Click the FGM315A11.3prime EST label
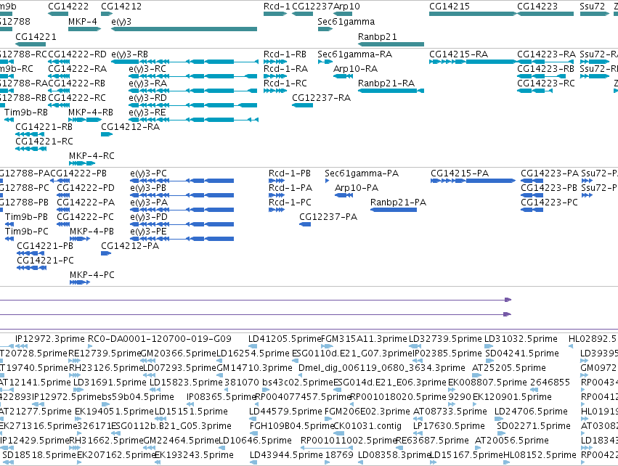The image size is (618, 466). (364, 339)
